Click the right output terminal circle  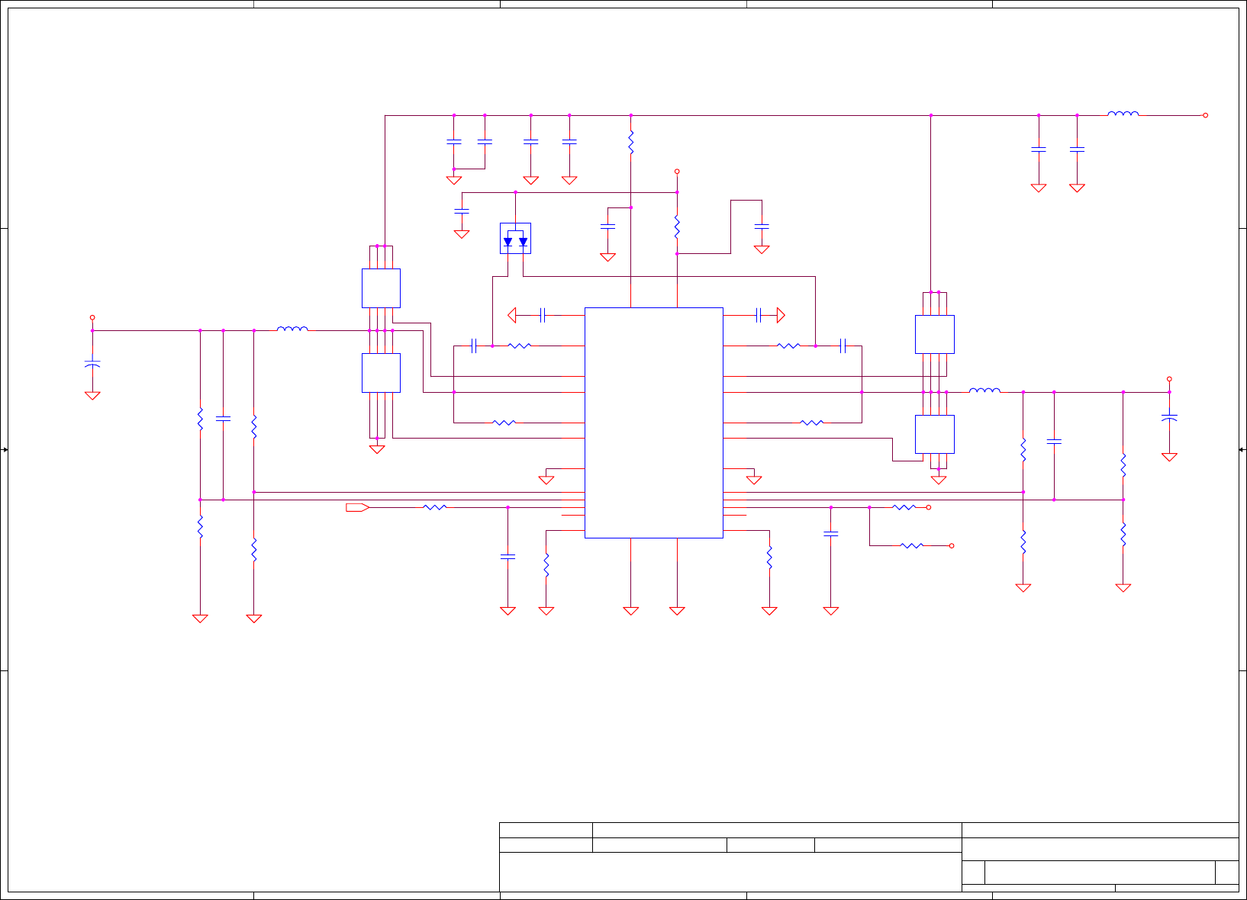1169,379
